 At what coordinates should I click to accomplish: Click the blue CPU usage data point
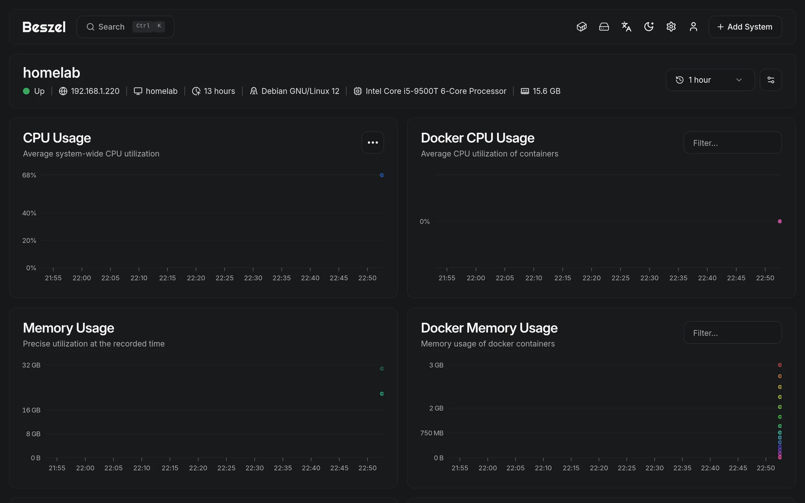[382, 175]
